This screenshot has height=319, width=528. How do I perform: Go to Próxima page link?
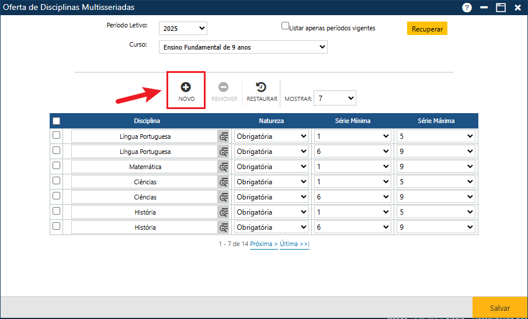[263, 244]
